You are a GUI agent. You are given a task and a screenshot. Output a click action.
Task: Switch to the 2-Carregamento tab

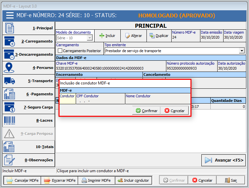(28, 41)
